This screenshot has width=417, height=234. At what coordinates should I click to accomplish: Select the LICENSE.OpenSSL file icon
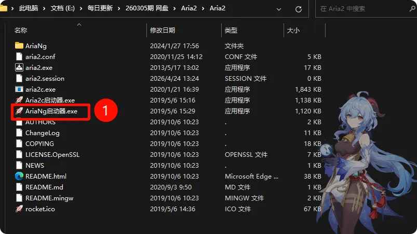[19, 154]
